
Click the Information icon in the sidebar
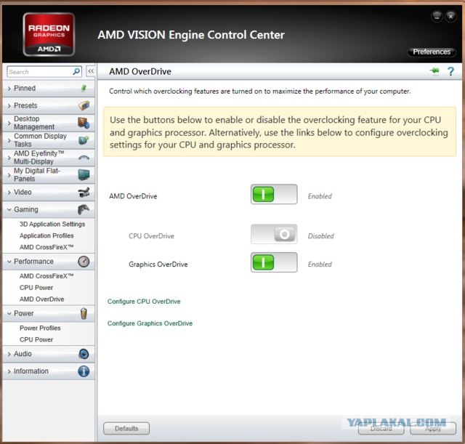click(84, 371)
